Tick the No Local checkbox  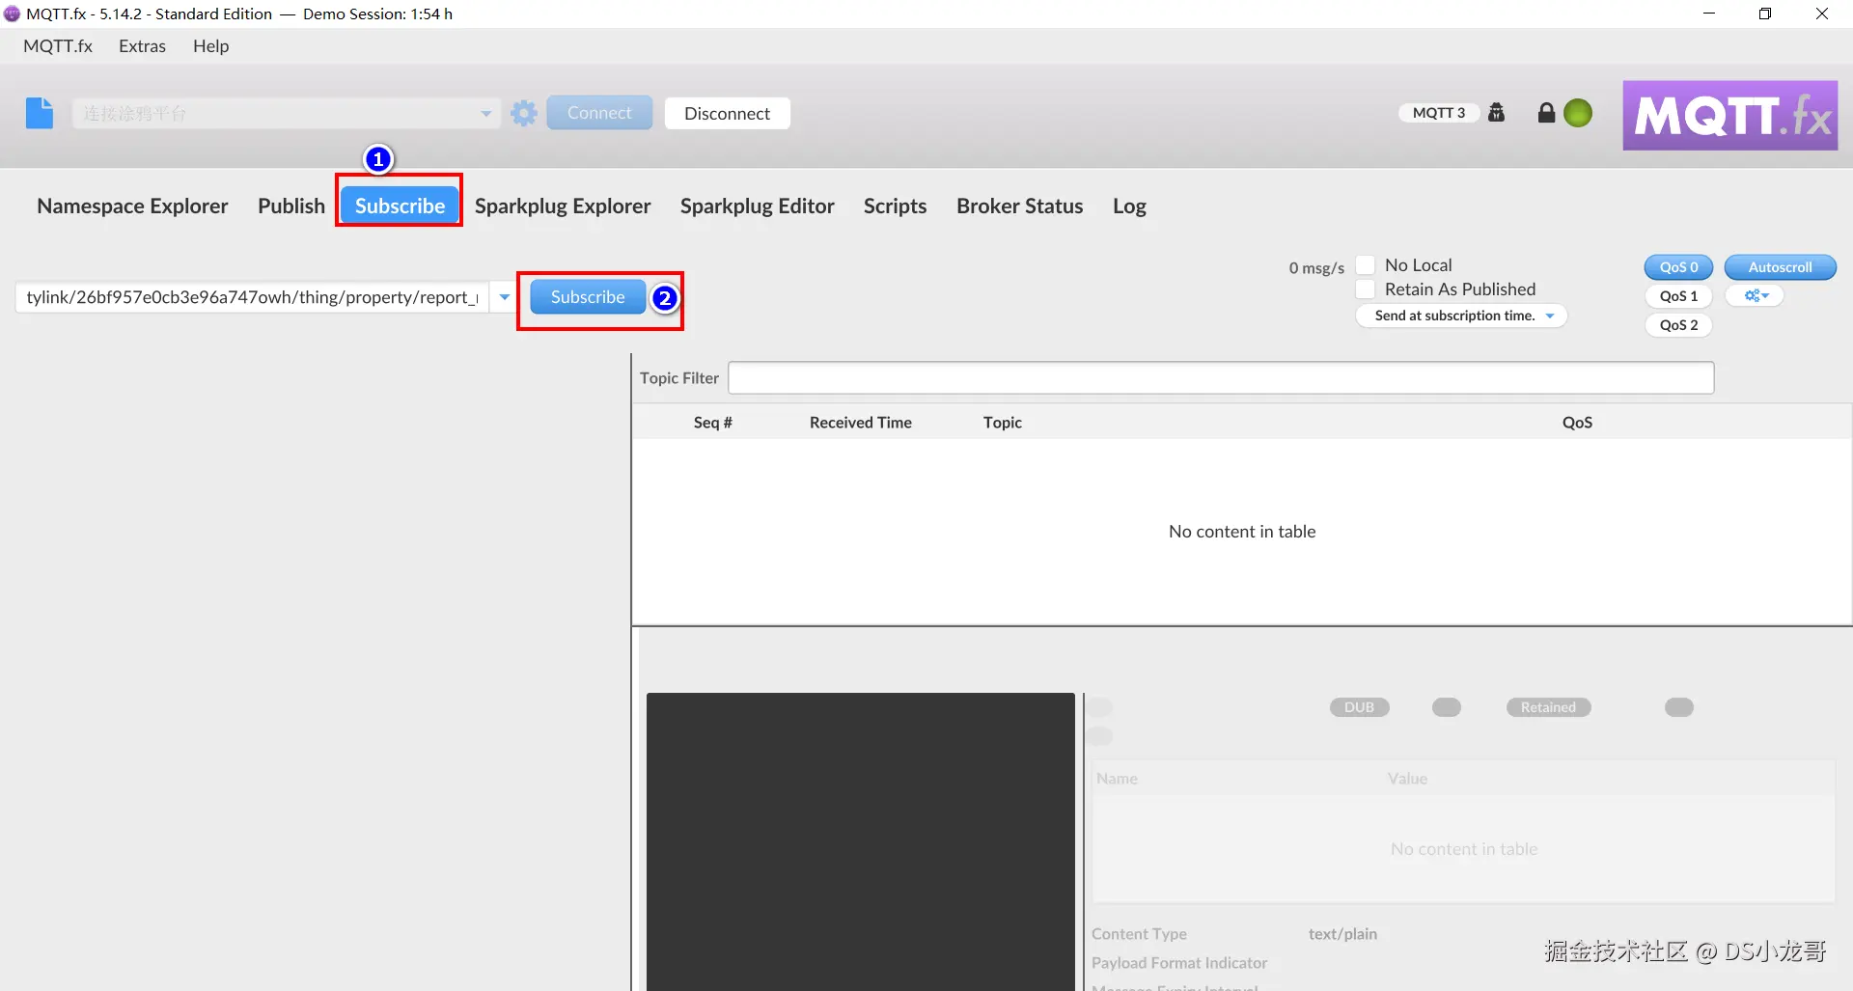point(1366,264)
